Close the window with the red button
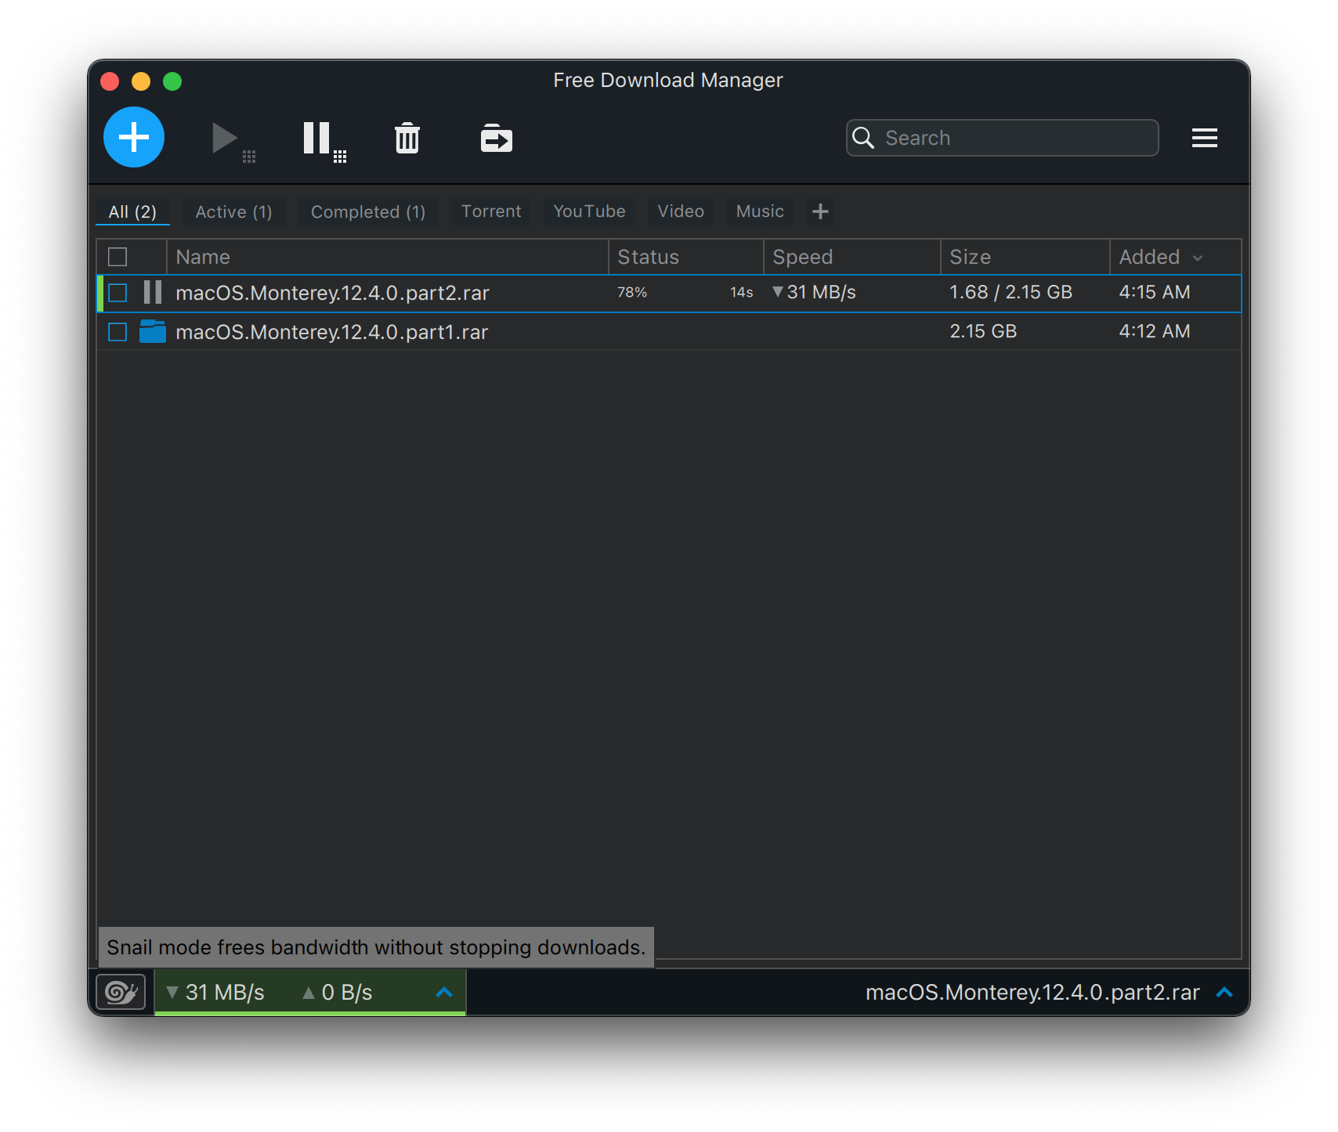 [110, 81]
